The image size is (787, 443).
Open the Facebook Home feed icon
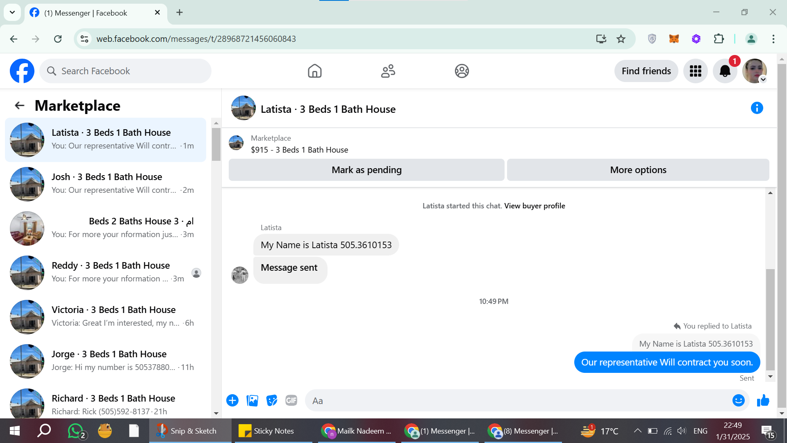315,71
